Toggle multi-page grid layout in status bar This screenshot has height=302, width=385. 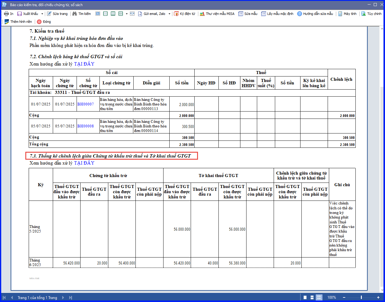[319, 297]
